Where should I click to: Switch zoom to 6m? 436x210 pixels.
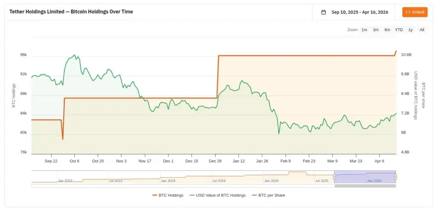coord(387,30)
